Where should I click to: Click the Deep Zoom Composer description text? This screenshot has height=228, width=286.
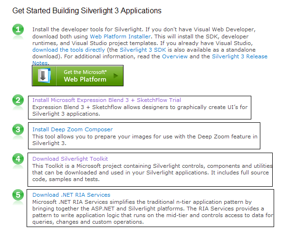pyautogui.click(x=145, y=140)
